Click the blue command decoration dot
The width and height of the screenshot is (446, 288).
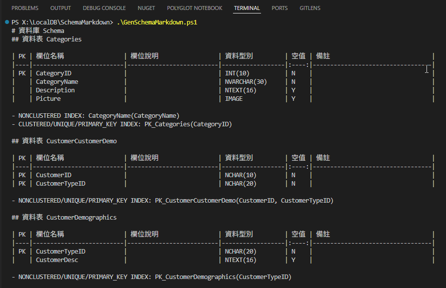[6, 22]
